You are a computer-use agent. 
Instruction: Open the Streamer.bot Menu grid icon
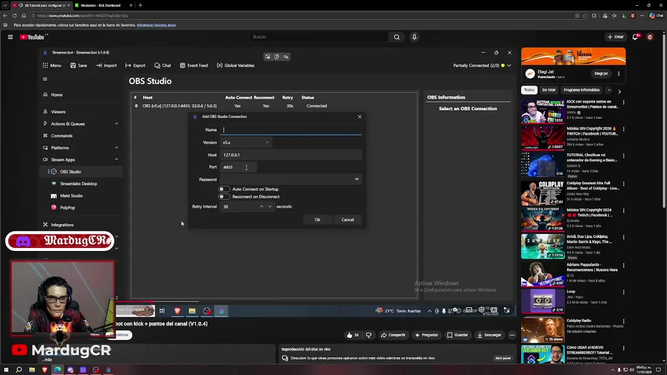45,66
